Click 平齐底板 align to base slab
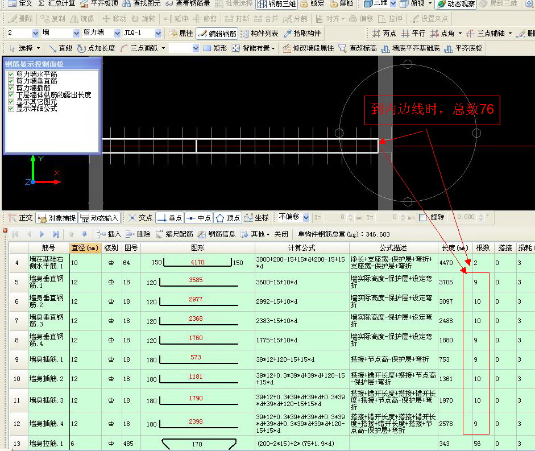 click(x=463, y=48)
